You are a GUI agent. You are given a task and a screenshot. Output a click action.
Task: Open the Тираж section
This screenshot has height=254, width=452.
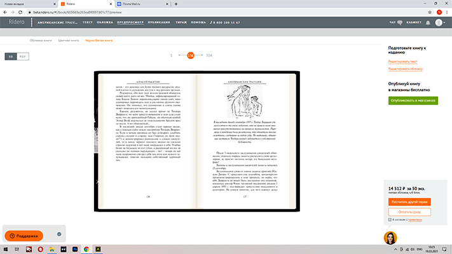pos(181,22)
